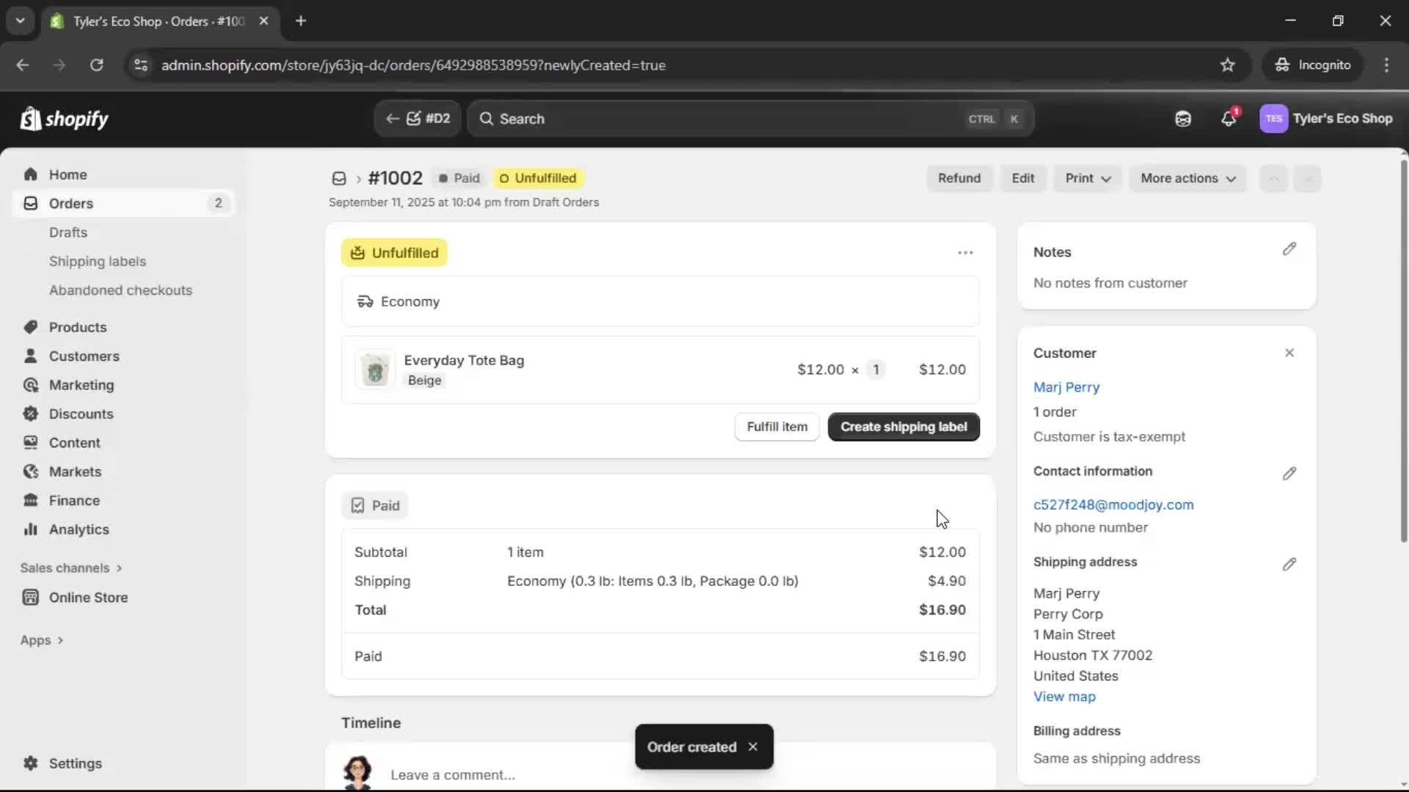Expand the Sales channels section
Image resolution: width=1409 pixels, height=792 pixels.
70,568
